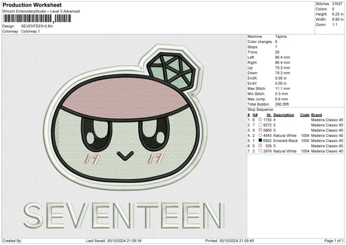Click the Created By label
This screenshot has width=346, height=245.
click(x=12, y=240)
